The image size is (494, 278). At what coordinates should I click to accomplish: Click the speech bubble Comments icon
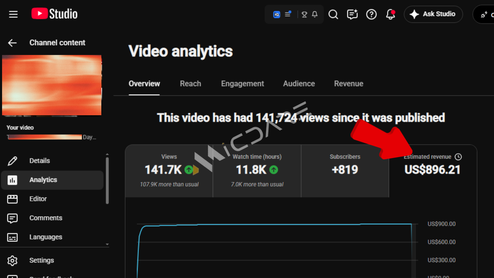tap(12, 218)
